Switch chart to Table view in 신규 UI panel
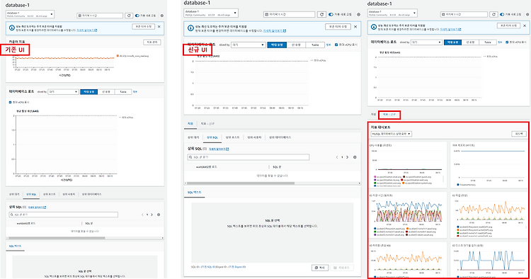Image resolution: width=531 pixels, height=279 pixels. pos(315,45)
